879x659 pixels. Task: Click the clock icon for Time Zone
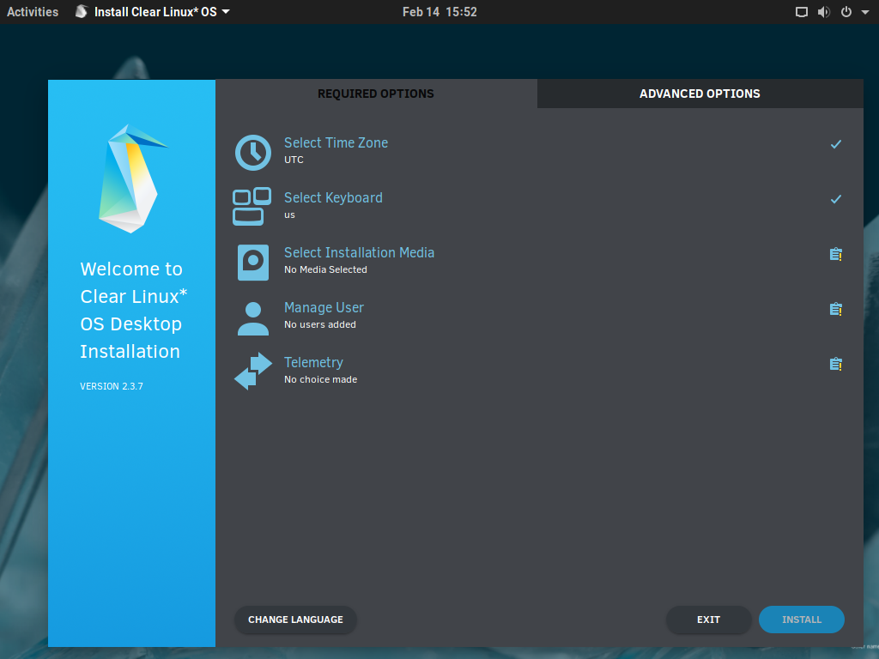252,152
